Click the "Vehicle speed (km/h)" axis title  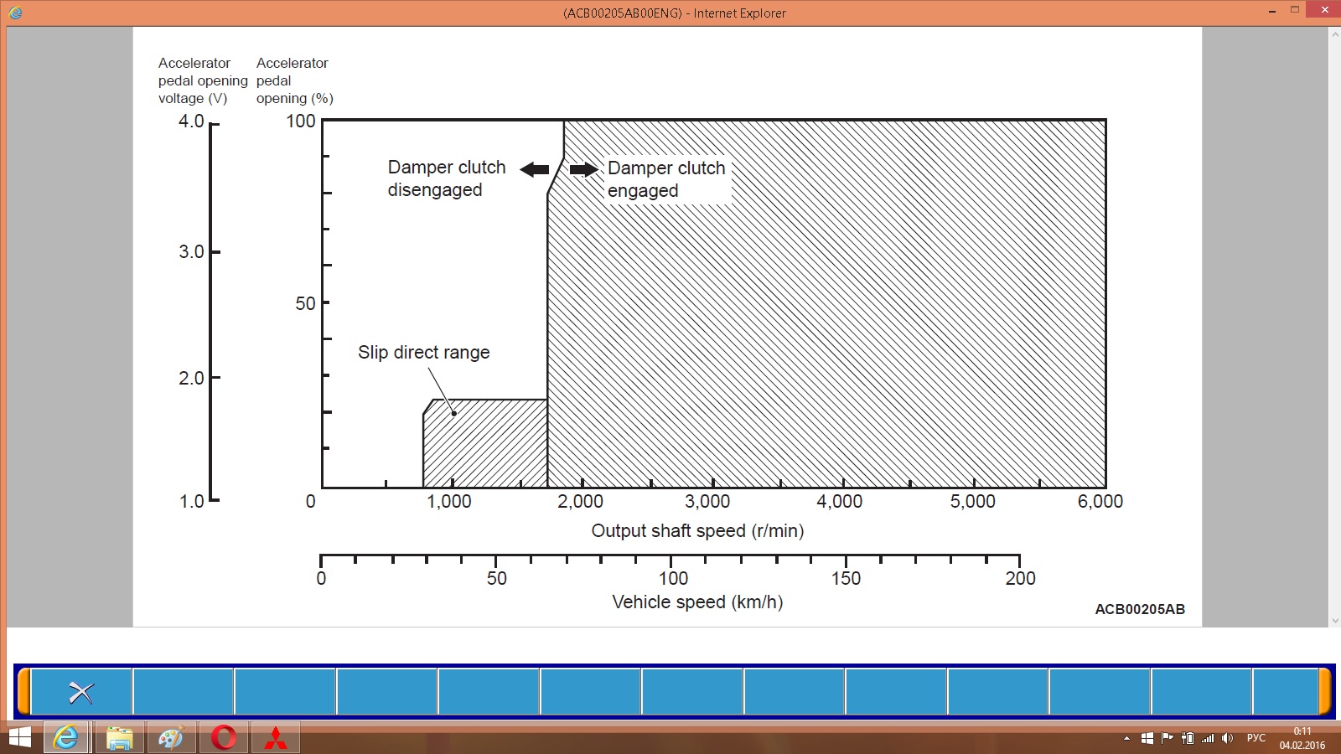697,602
